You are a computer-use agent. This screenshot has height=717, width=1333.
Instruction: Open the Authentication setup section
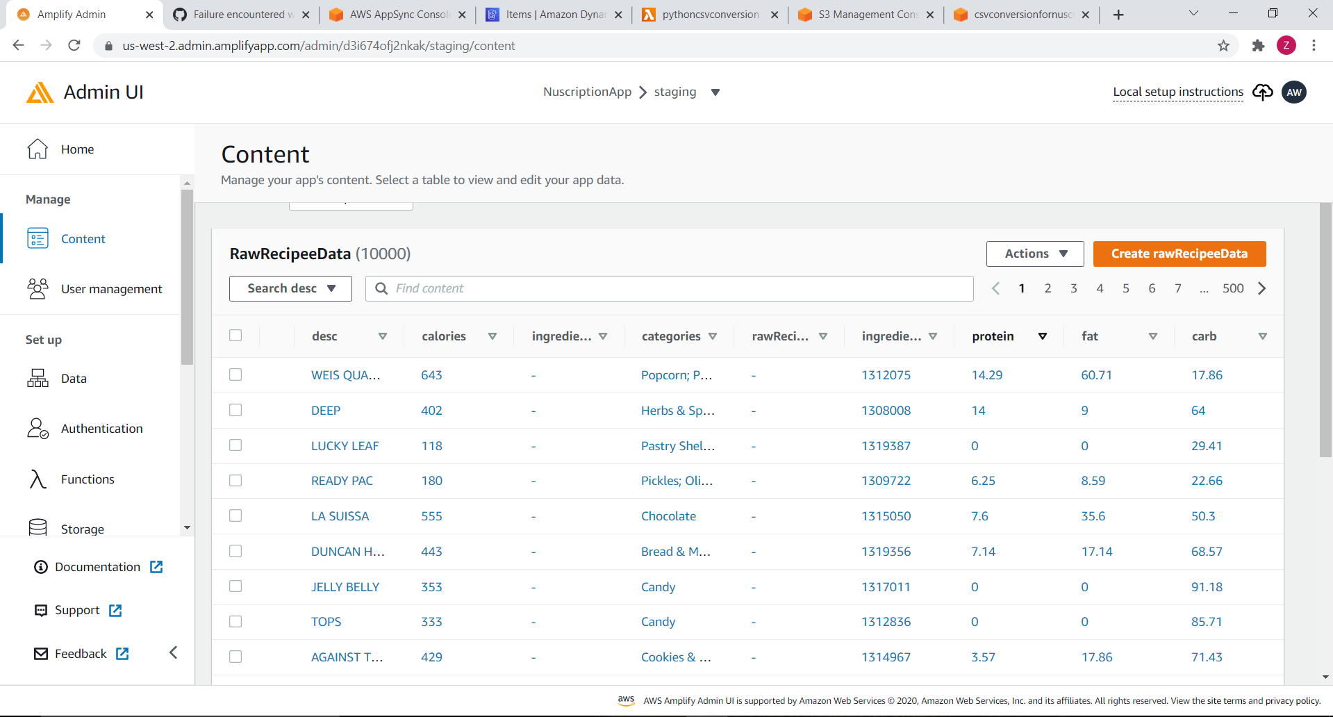pyautogui.click(x=101, y=428)
